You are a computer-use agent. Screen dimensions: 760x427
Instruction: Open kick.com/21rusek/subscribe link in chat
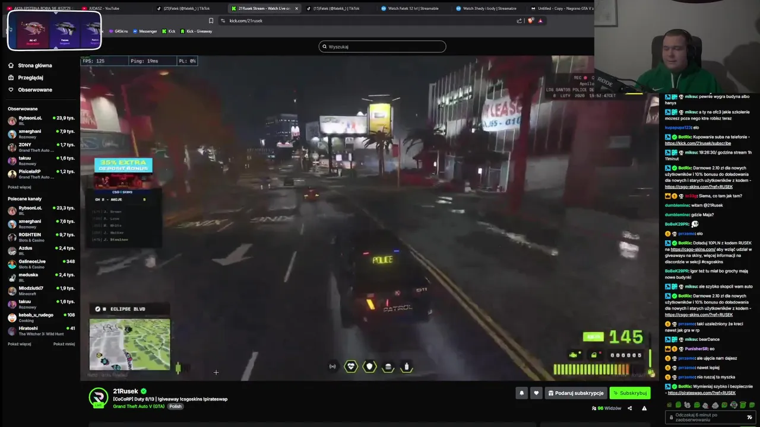click(x=698, y=144)
